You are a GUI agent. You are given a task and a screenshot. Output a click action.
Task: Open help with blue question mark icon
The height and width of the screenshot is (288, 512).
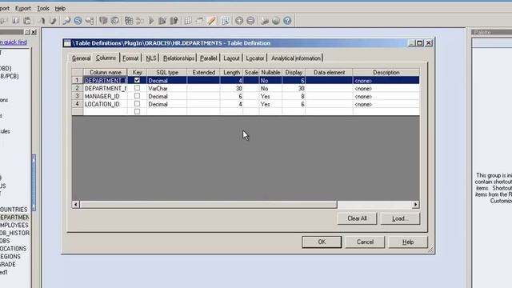tap(287, 21)
